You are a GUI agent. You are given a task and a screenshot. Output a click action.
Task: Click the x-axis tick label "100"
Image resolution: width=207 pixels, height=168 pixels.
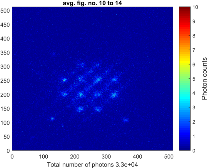(x=43, y=156)
